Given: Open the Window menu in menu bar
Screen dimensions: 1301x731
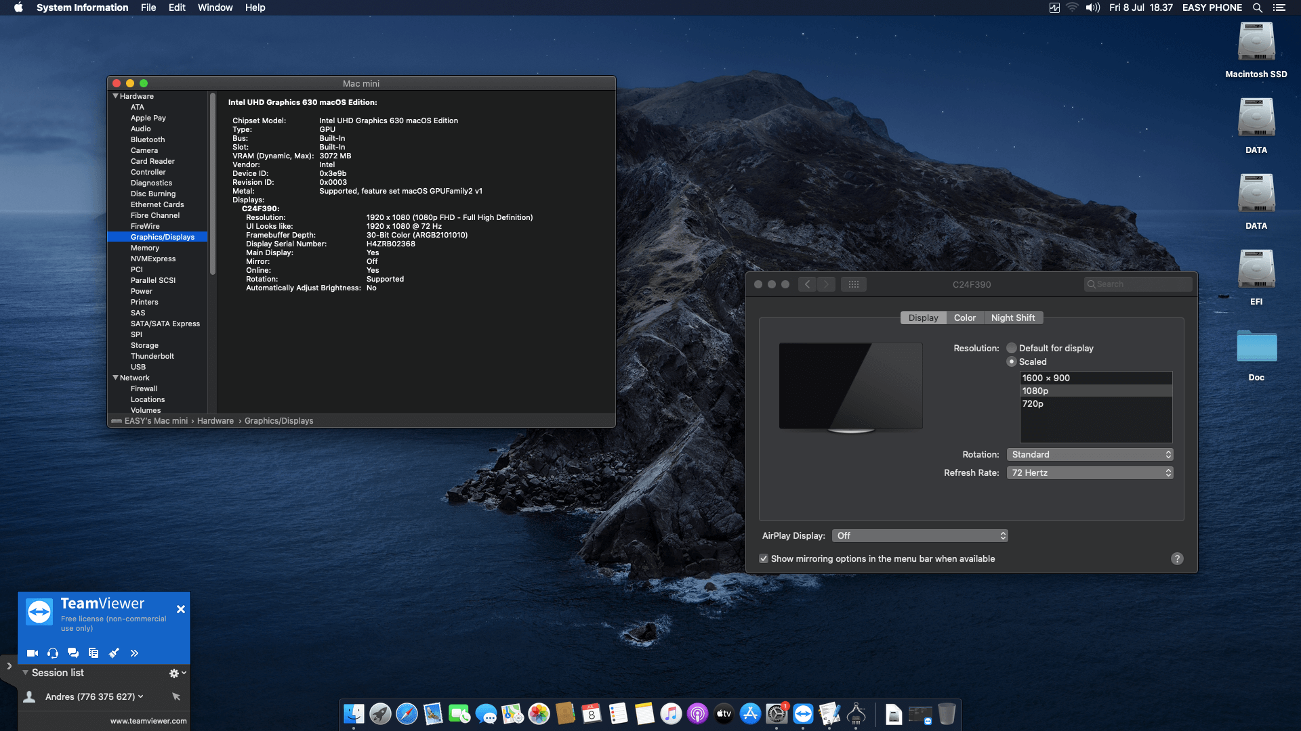Looking at the screenshot, I should tap(215, 7).
